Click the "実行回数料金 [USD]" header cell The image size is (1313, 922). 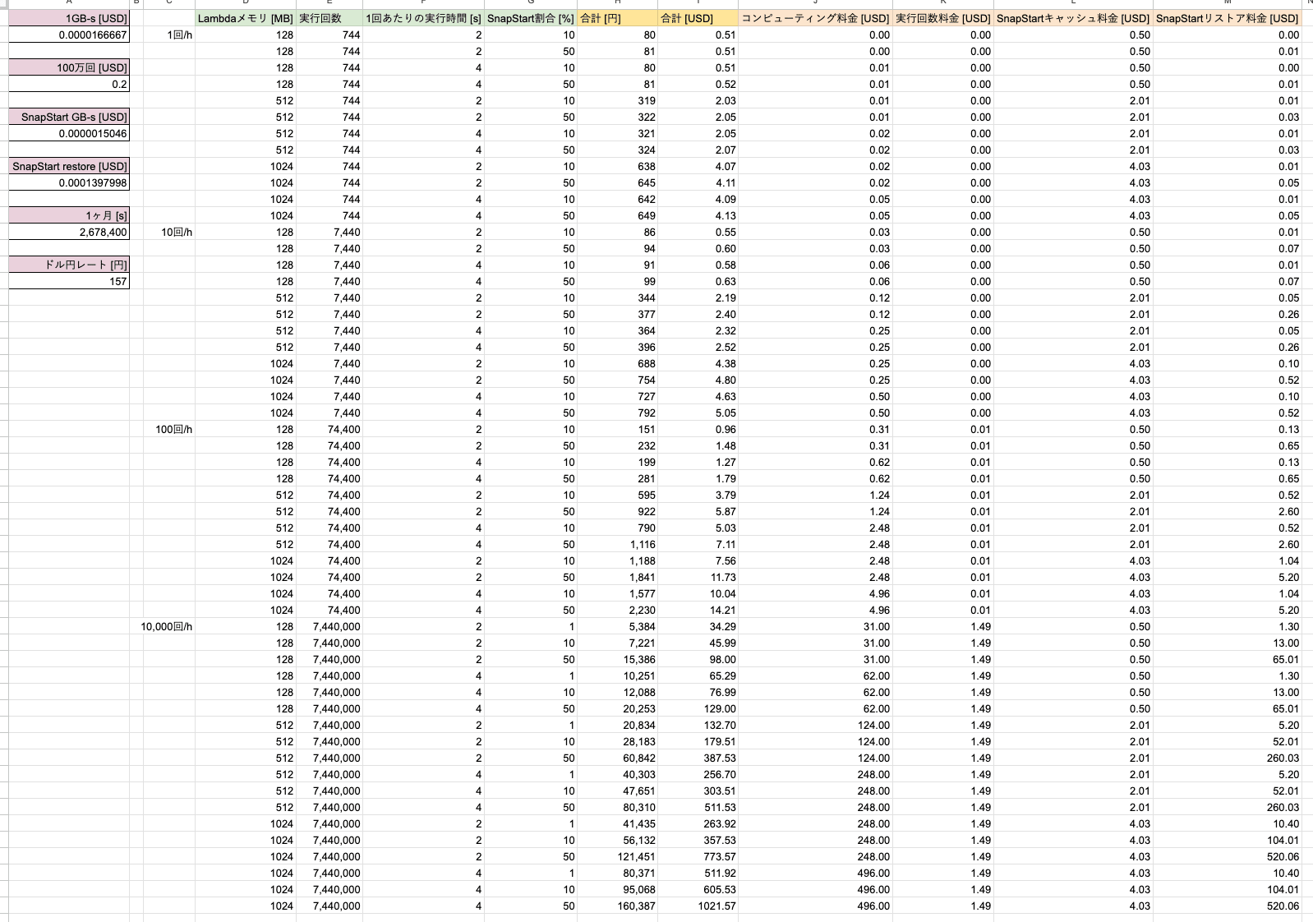(943, 18)
